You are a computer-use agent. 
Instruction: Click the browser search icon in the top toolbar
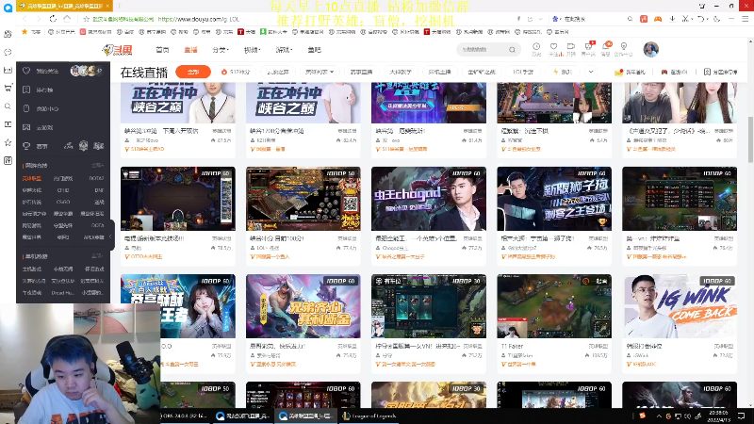(630, 19)
